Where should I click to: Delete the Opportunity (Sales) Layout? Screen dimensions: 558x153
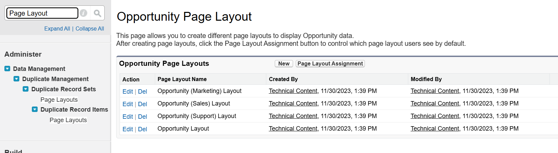coord(142,104)
